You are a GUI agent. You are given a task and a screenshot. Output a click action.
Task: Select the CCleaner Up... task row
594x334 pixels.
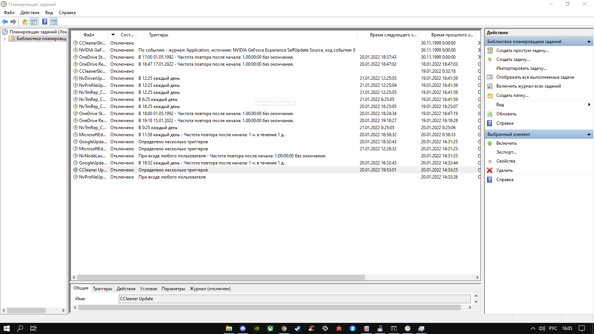click(275, 170)
